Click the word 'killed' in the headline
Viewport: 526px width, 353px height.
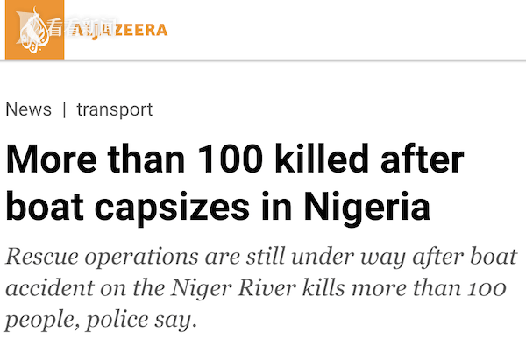pyautogui.click(x=322, y=159)
